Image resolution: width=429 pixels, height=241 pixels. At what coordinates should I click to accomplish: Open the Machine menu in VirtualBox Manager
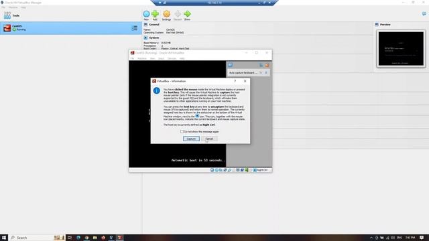[x=13, y=7]
